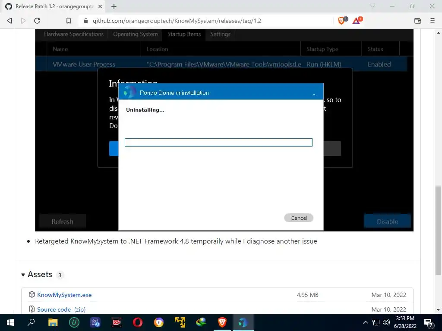
Task: Show hidden system tray icons
Action: (365, 322)
